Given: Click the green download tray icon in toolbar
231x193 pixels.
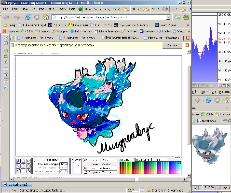Looking at the screenshot, I should (x=186, y=17).
